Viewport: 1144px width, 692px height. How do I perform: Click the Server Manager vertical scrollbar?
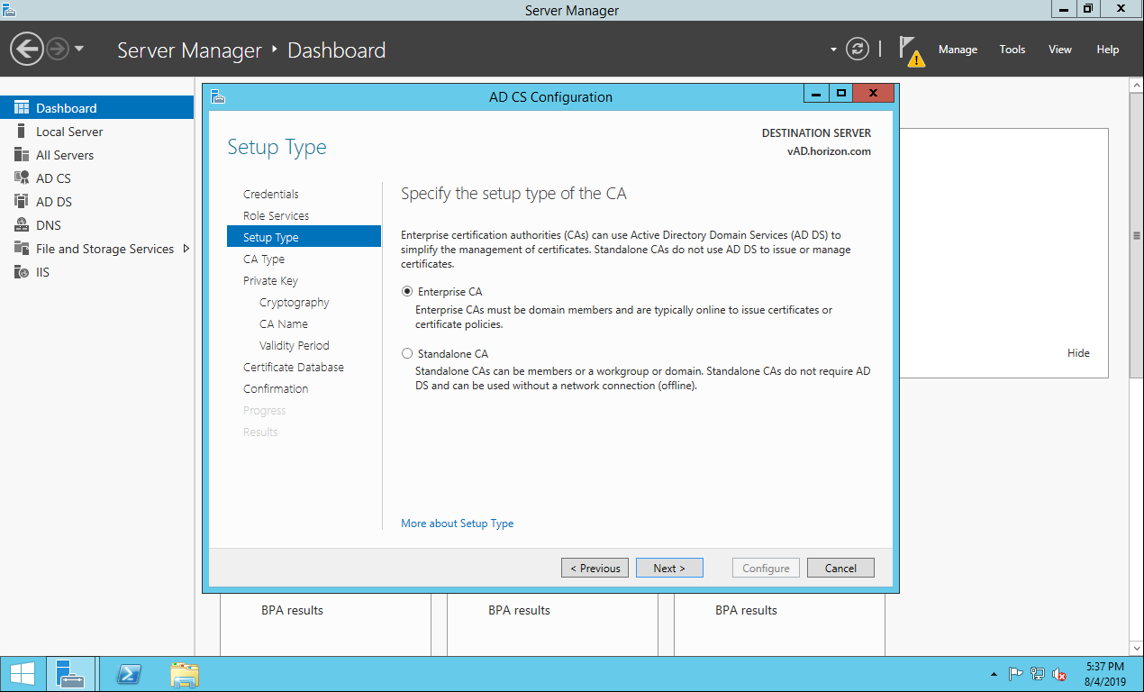[1136, 236]
